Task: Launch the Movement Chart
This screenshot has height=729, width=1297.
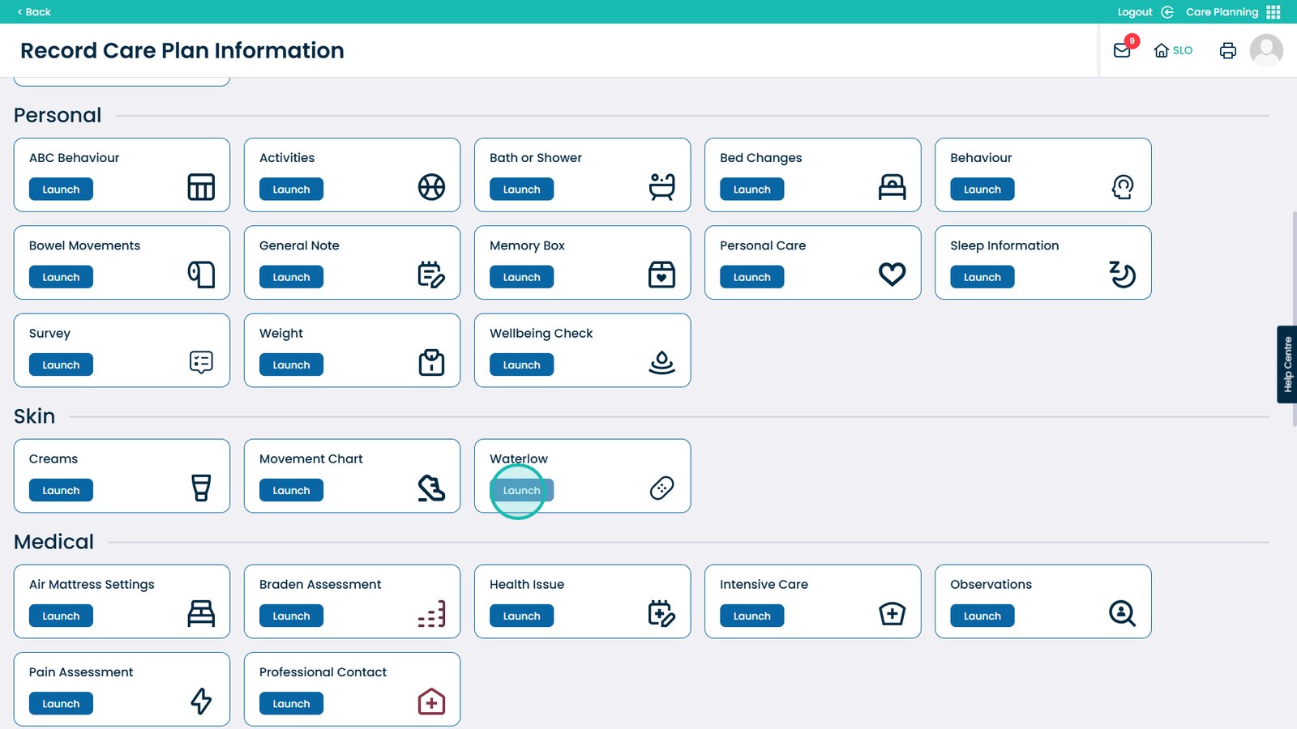Action: tap(291, 491)
